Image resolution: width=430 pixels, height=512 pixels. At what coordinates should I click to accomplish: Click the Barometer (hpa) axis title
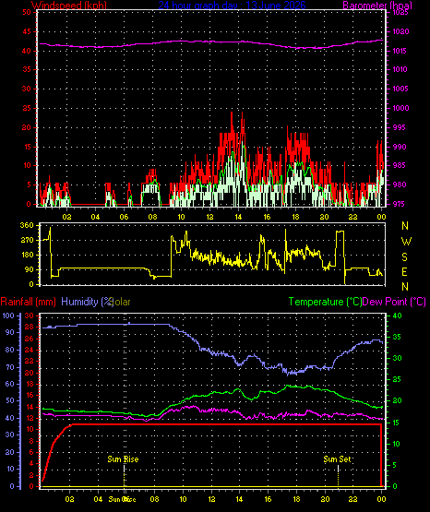point(377,5)
